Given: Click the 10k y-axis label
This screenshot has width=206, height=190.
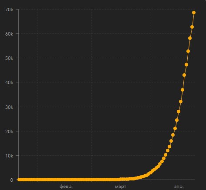Looking at the screenshot, I should click(x=9, y=156).
